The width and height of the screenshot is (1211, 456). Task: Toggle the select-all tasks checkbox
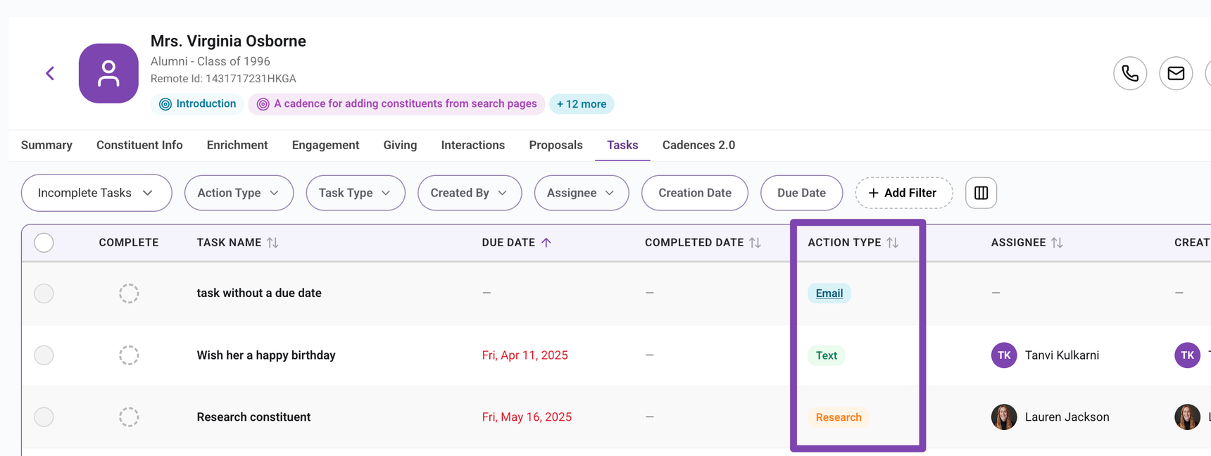coord(44,243)
